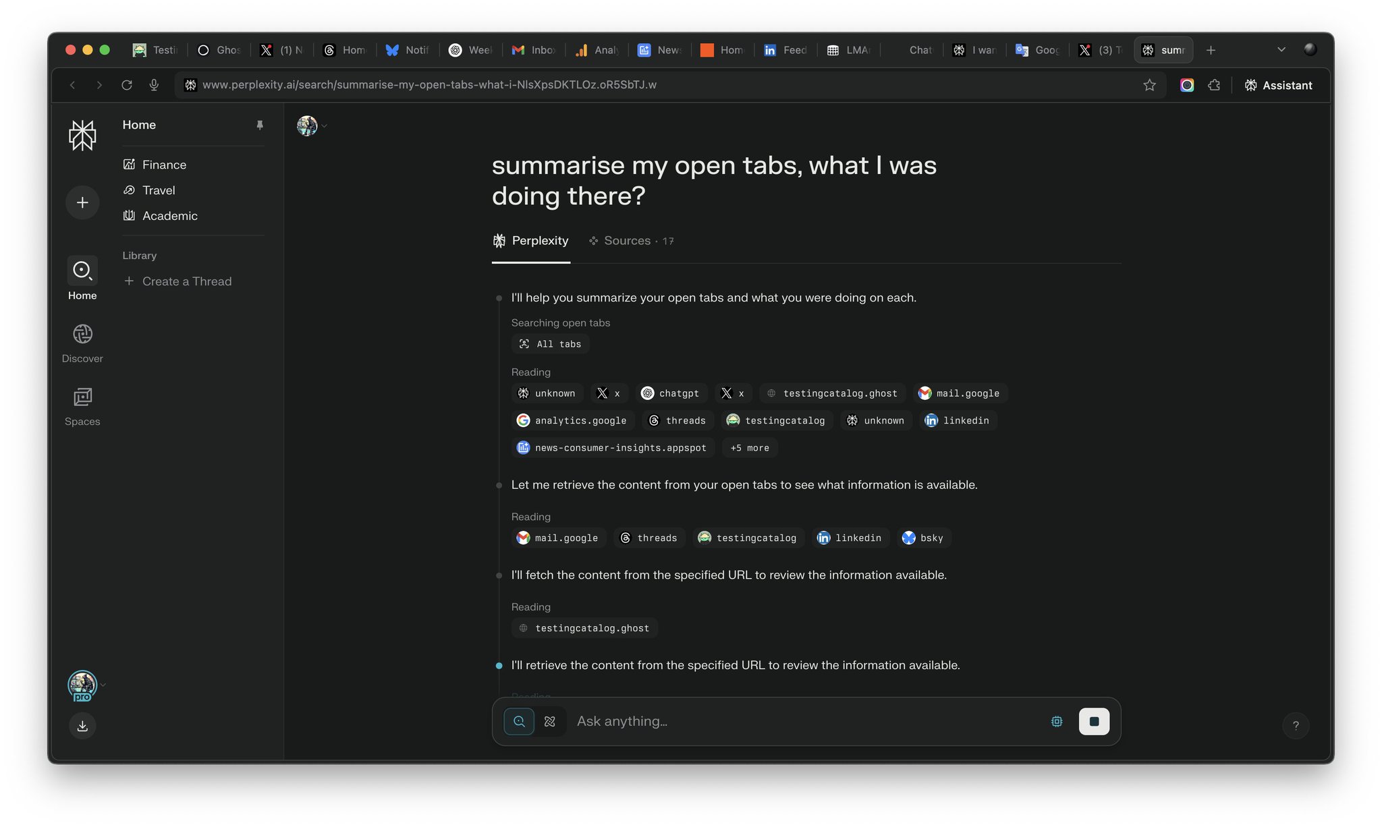Image resolution: width=1382 pixels, height=827 pixels.
Task: Click the download app icon
Action: click(x=82, y=726)
